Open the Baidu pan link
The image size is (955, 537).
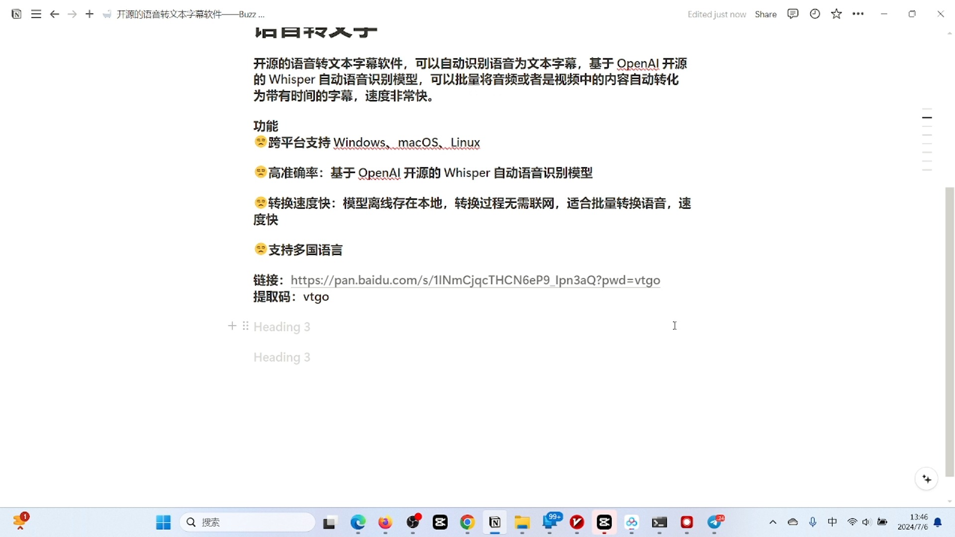(475, 280)
